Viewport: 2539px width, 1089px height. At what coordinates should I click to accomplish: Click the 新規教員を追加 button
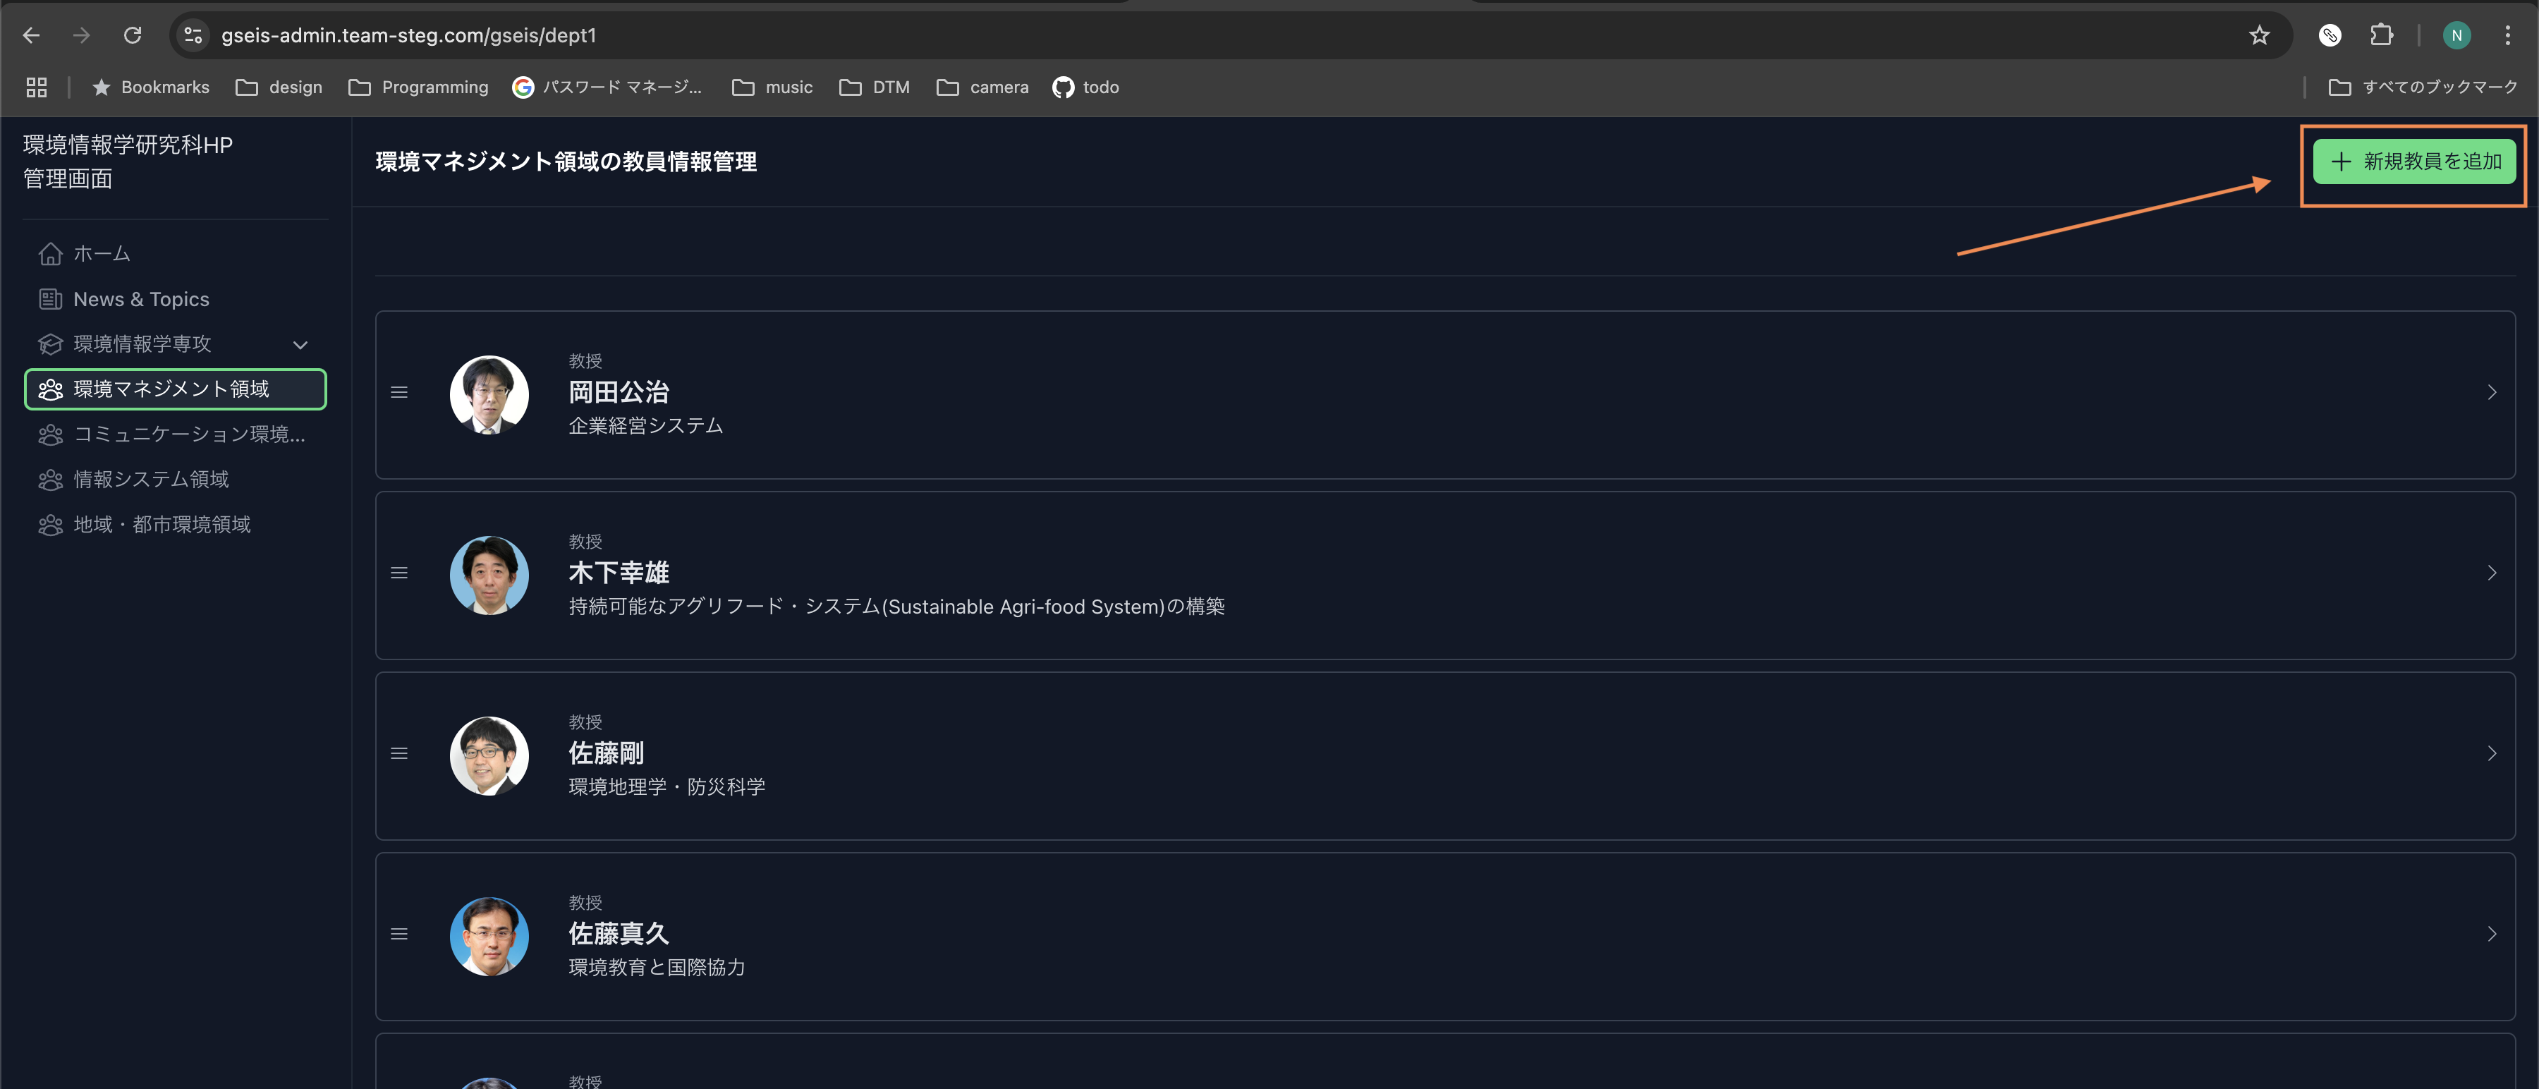(2414, 162)
